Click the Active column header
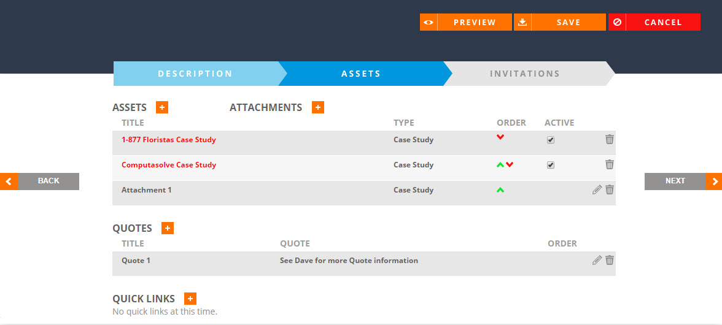 (x=559, y=123)
